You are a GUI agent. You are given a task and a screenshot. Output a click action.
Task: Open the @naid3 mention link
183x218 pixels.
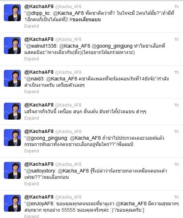coord(35,79)
